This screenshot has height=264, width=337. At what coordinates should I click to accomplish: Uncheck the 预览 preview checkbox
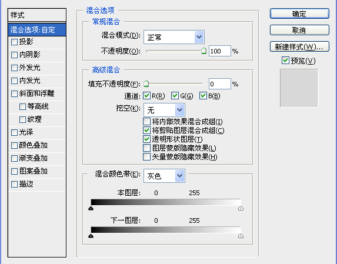pyautogui.click(x=285, y=61)
